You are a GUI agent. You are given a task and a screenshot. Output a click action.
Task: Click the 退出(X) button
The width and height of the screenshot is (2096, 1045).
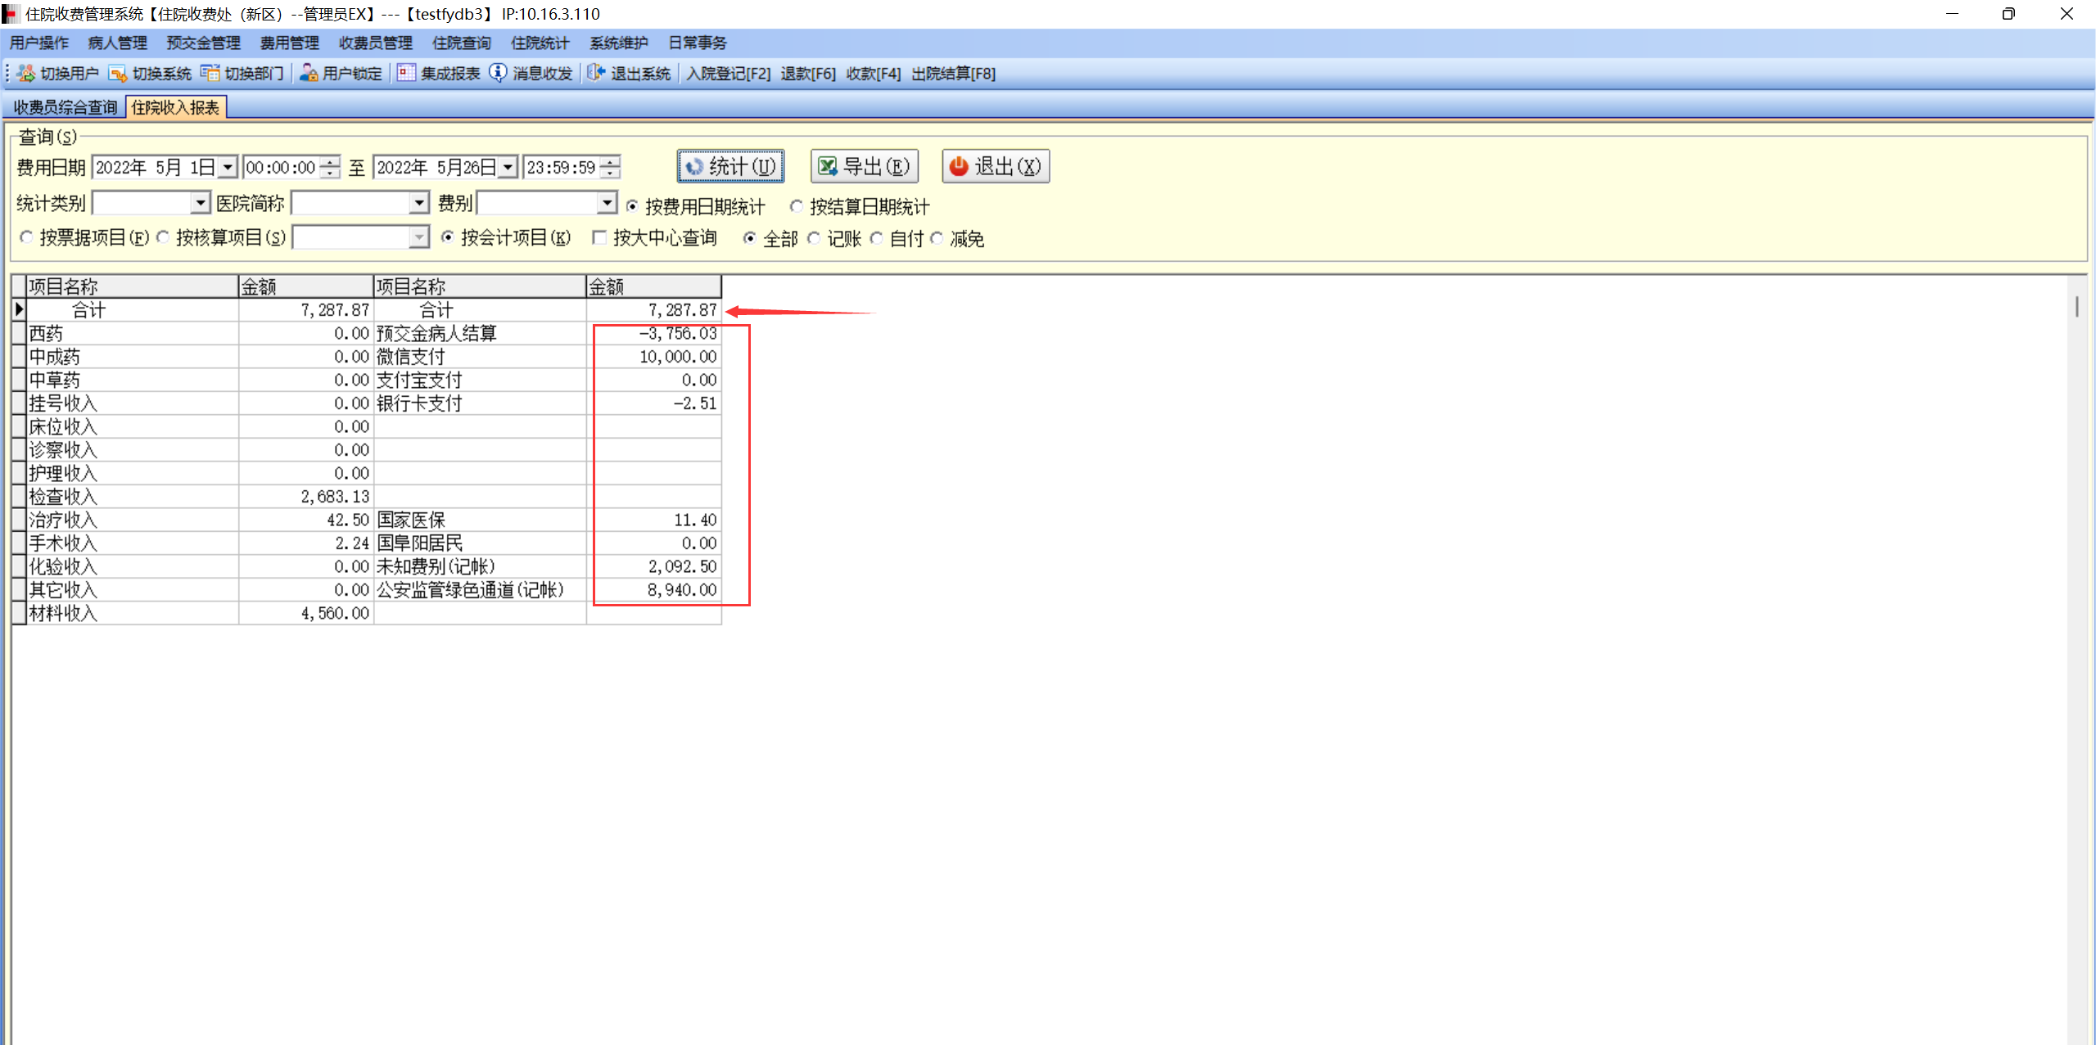[x=995, y=167]
